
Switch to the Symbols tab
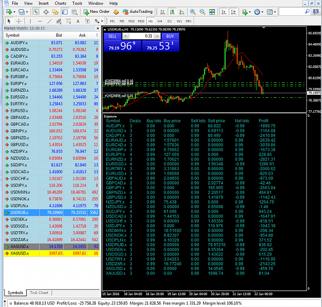pos(15,293)
